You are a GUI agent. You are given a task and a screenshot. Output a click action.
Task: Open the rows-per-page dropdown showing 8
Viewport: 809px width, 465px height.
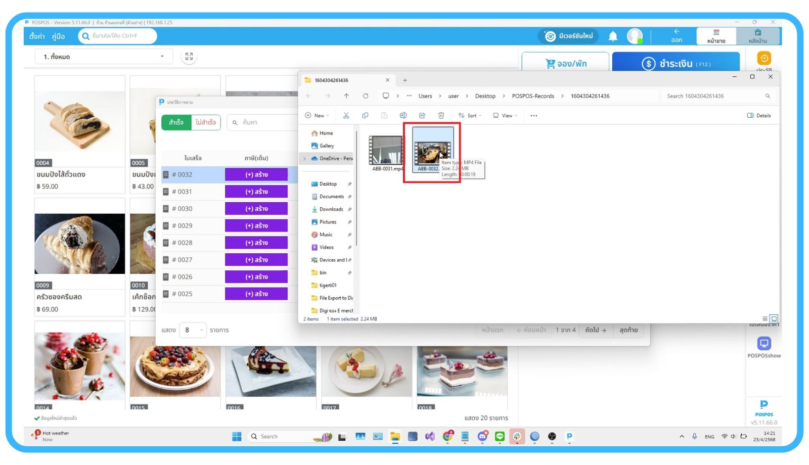pyautogui.click(x=193, y=330)
